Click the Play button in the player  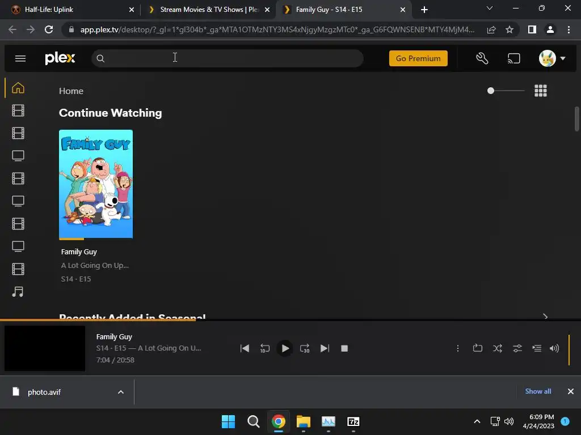coord(285,348)
